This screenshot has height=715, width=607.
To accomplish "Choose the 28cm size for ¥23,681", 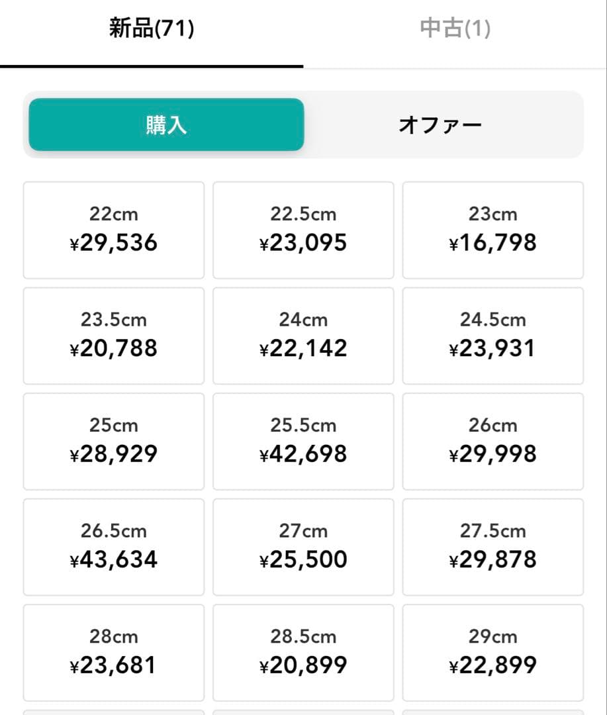I will [x=114, y=653].
